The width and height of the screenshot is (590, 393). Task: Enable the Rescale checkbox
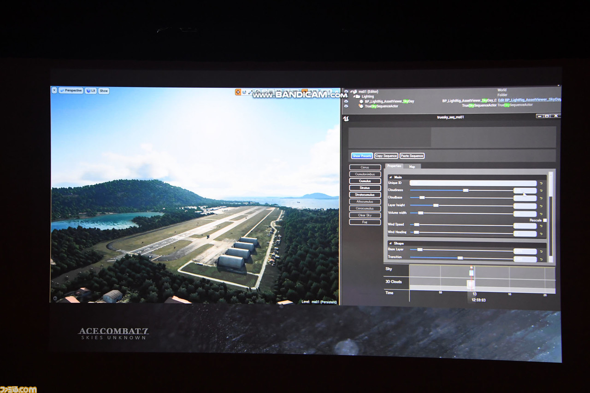pos(545,220)
